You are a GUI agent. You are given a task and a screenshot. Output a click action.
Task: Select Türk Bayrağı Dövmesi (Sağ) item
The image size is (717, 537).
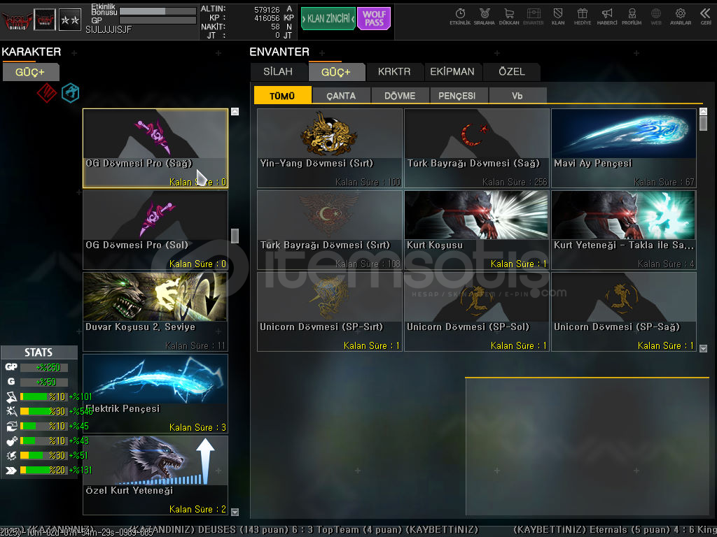(477, 148)
